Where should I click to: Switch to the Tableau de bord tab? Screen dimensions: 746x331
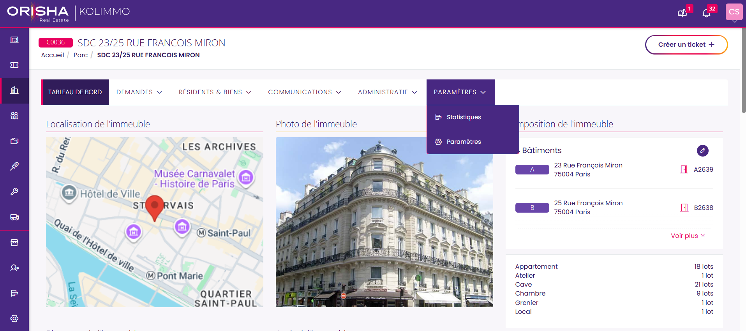(75, 92)
